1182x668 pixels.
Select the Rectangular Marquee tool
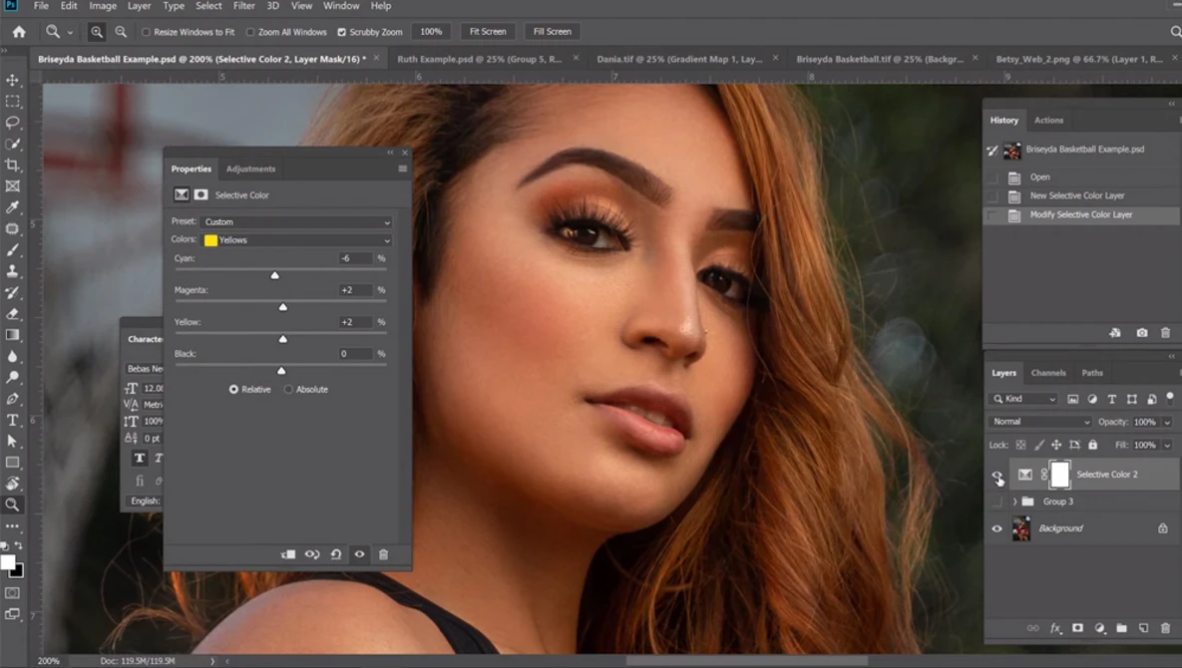[12, 101]
